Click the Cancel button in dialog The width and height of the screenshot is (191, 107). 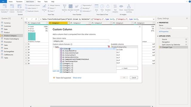[134, 78]
